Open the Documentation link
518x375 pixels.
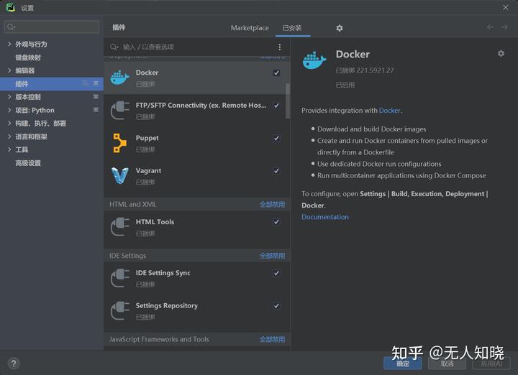[325, 217]
